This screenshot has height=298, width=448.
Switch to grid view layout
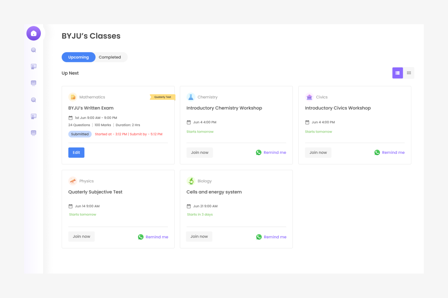pyautogui.click(x=409, y=73)
